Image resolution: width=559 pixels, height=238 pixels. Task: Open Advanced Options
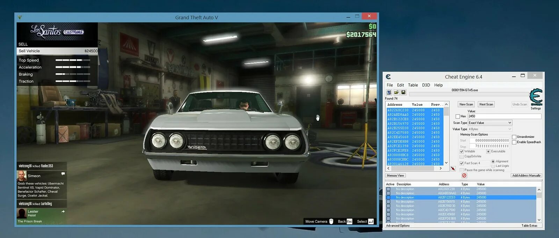tap(398, 226)
